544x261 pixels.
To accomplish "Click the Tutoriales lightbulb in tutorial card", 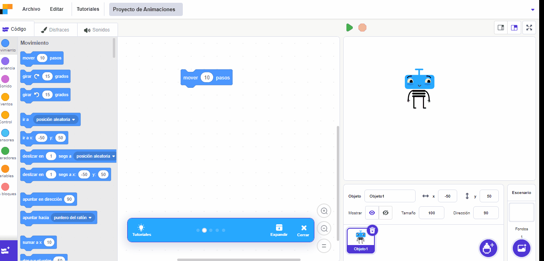I will [142, 230].
